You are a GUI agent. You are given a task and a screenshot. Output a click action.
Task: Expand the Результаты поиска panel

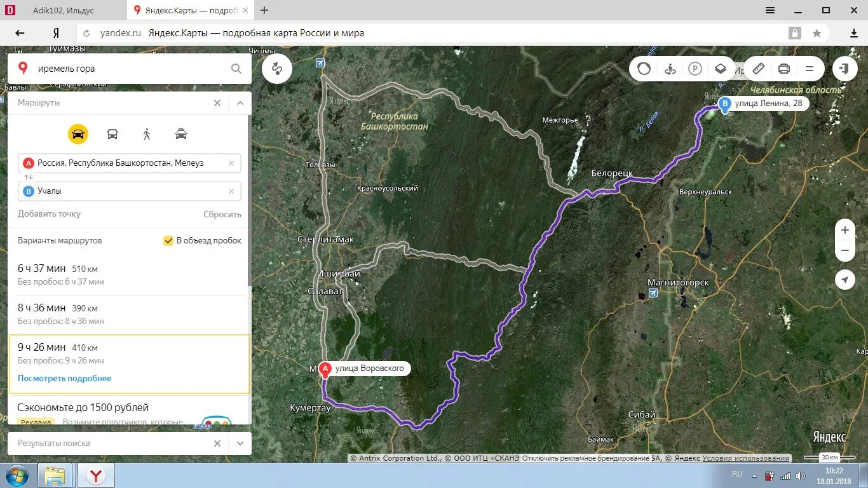(240, 444)
